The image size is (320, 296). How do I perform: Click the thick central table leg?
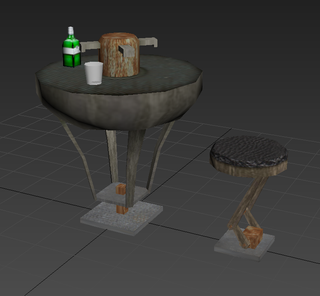pos(133,163)
